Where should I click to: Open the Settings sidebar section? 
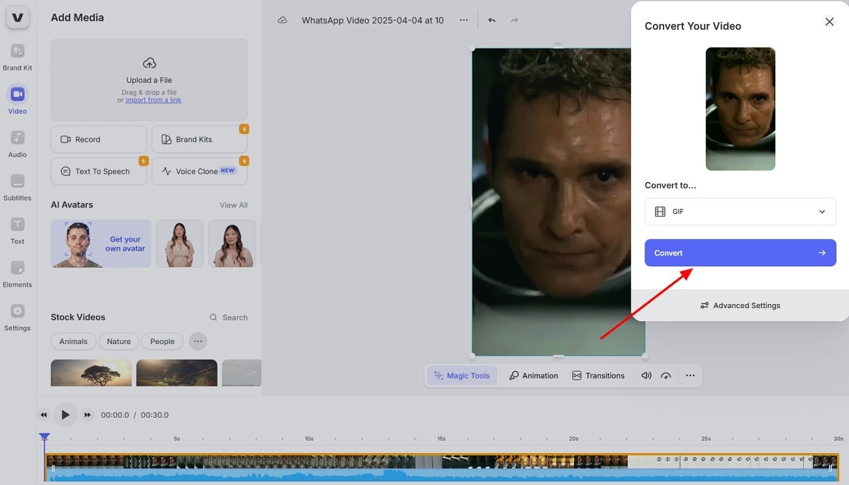pos(18,317)
